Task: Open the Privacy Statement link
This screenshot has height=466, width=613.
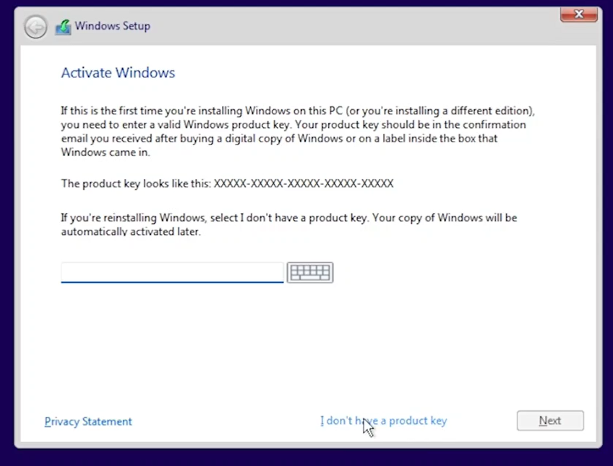Action: (x=88, y=421)
